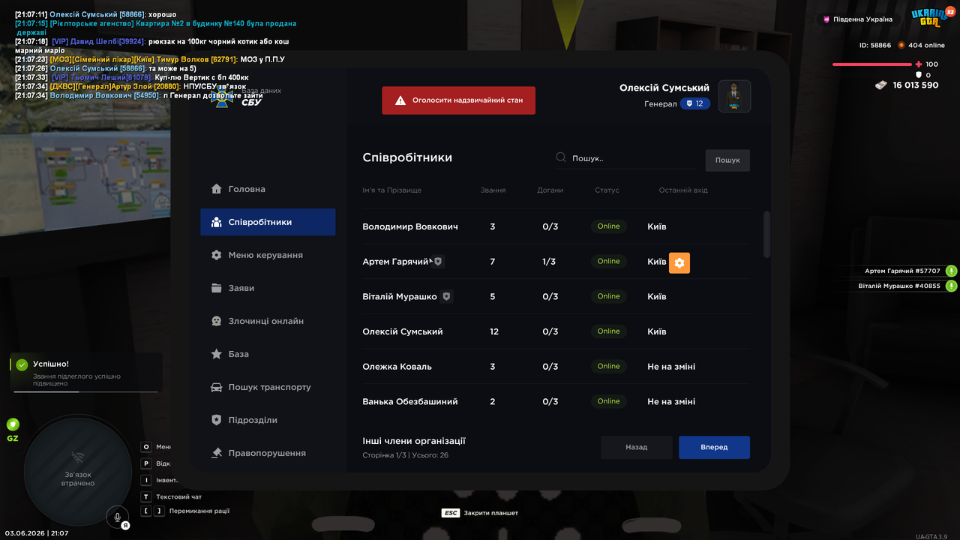This screenshot has height=540, width=960.
Task: Click the people icon beside Співробітники
Action: [217, 222]
